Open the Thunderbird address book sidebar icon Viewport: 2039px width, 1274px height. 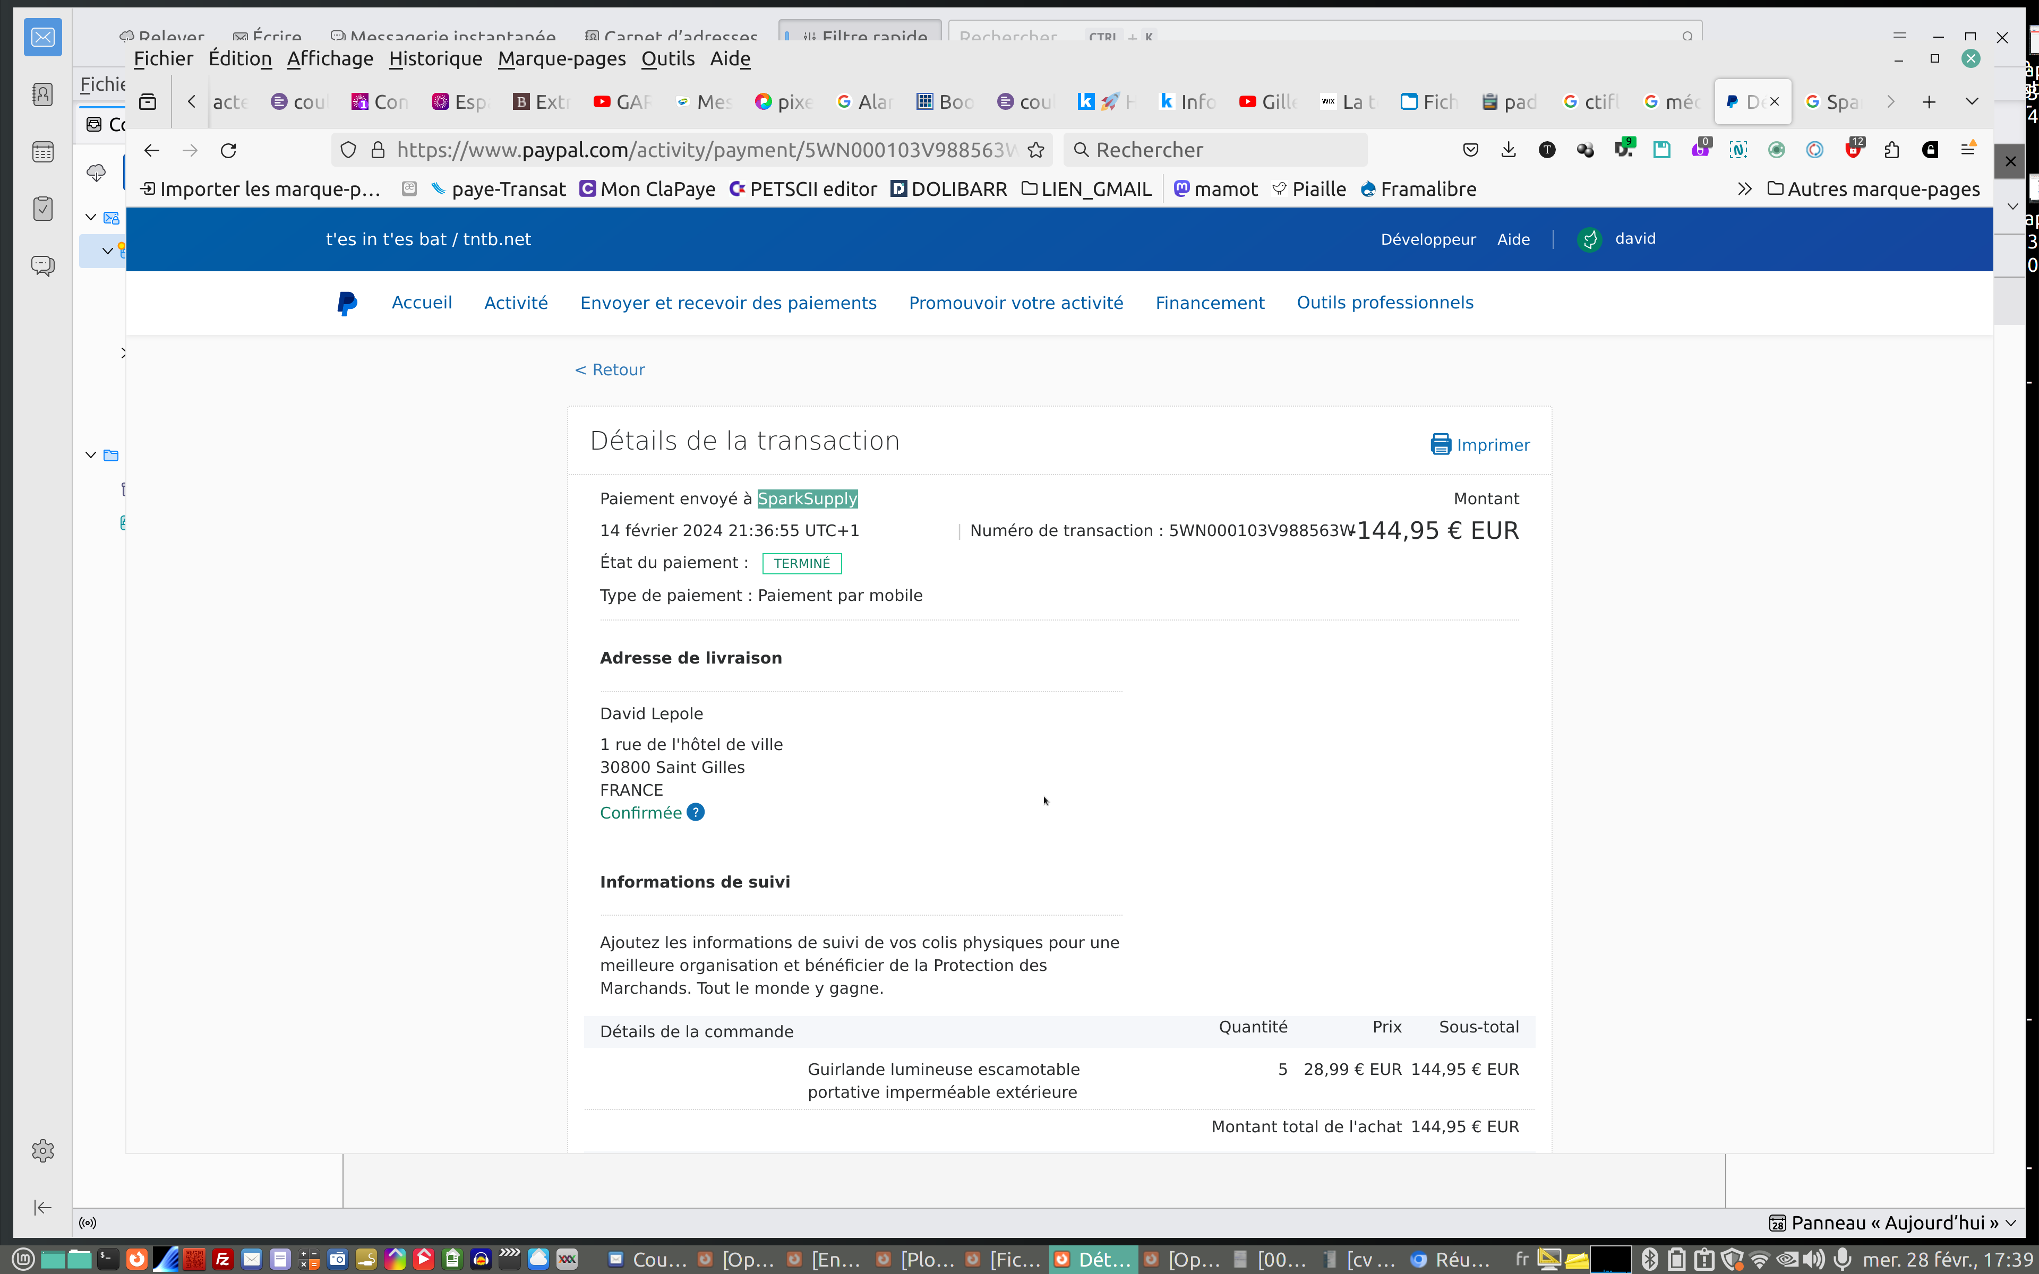coord(43,94)
